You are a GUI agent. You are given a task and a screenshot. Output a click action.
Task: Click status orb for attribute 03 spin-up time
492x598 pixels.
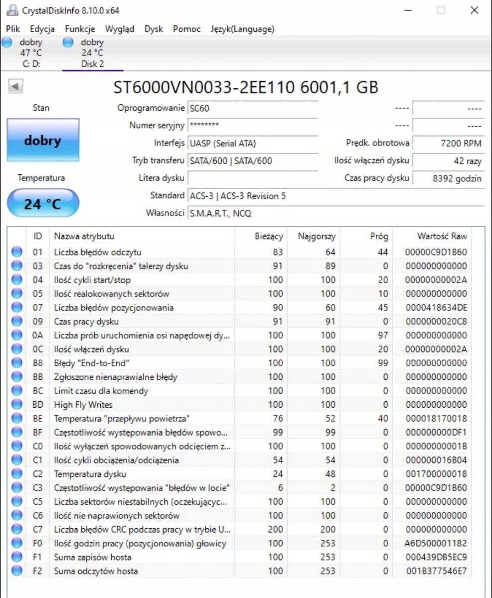tap(17, 266)
